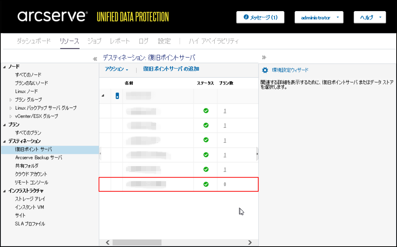Collapse the server row in the list

103,96
